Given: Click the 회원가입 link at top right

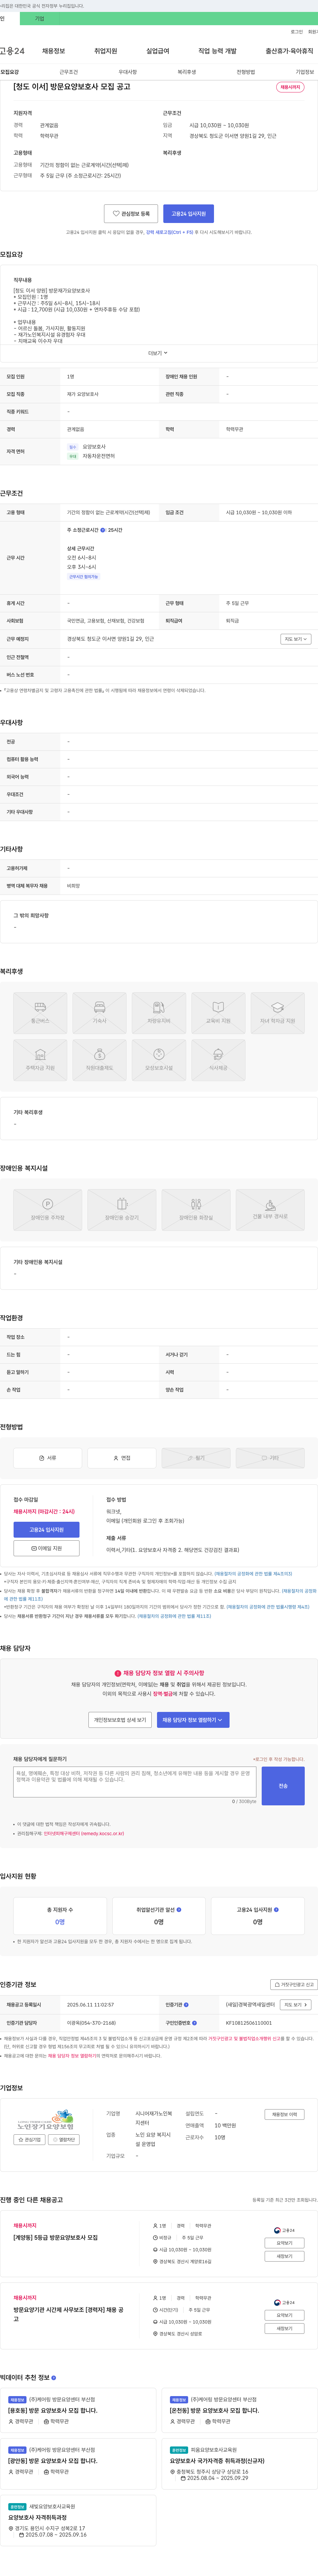Looking at the screenshot, I should coord(313,32).
